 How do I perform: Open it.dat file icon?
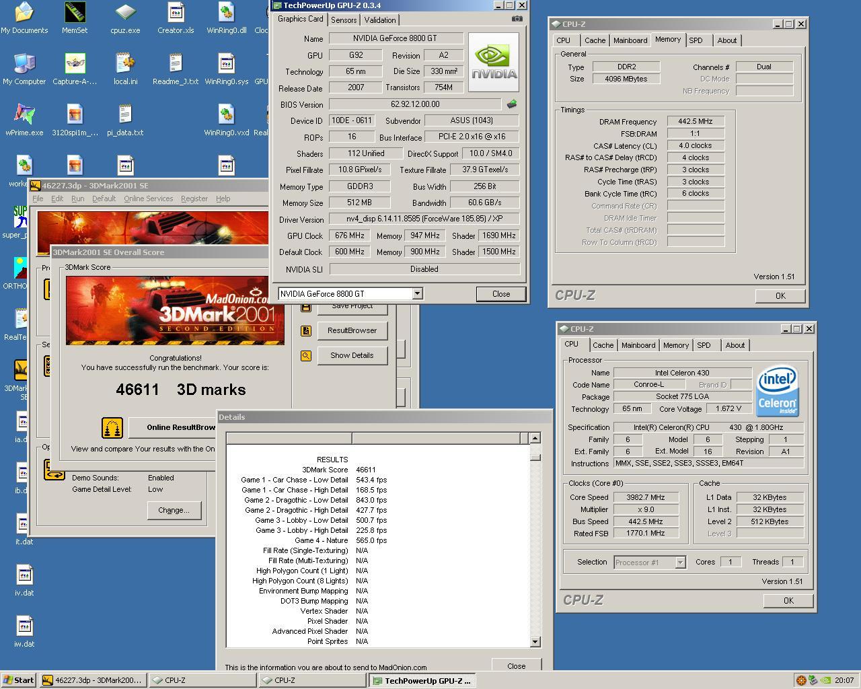[24, 530]
